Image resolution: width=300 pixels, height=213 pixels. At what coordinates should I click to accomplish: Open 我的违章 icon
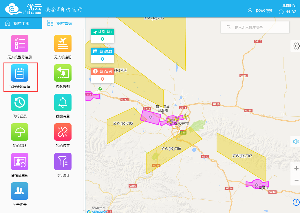pyautogui.click(x=63, y=132)
